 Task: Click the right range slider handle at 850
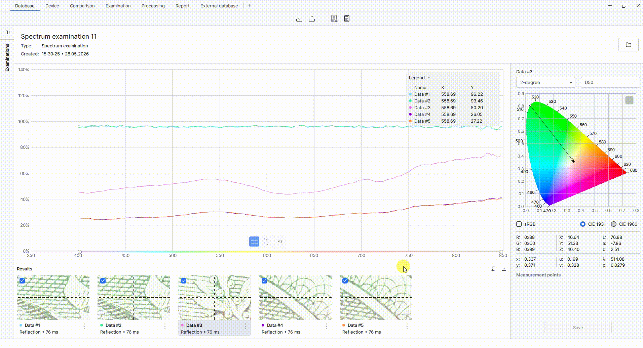[x=501, y=252]
